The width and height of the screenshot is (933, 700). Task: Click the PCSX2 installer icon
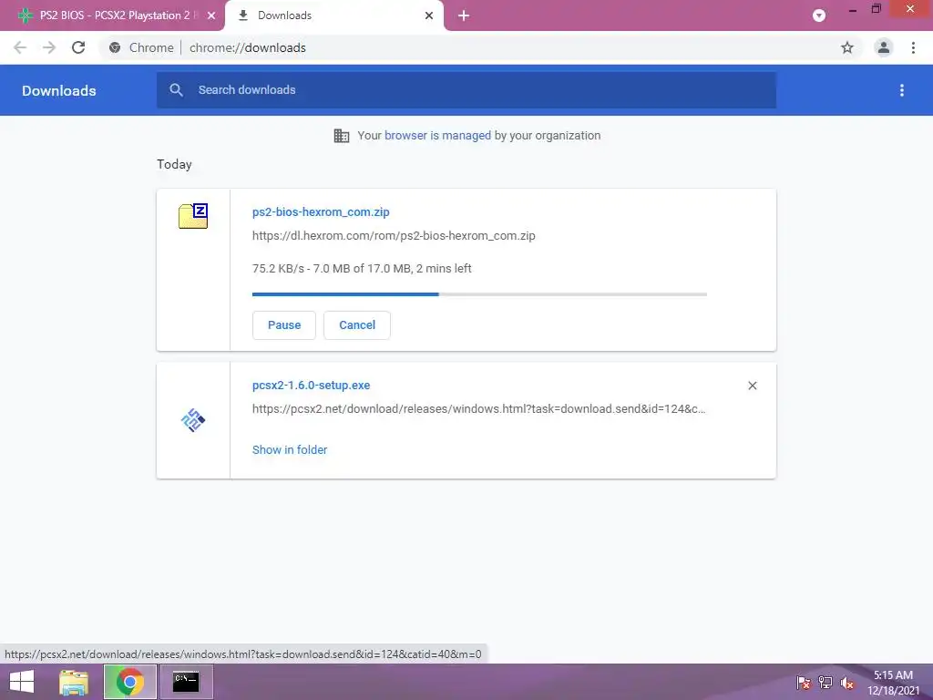tap(193, 420)
